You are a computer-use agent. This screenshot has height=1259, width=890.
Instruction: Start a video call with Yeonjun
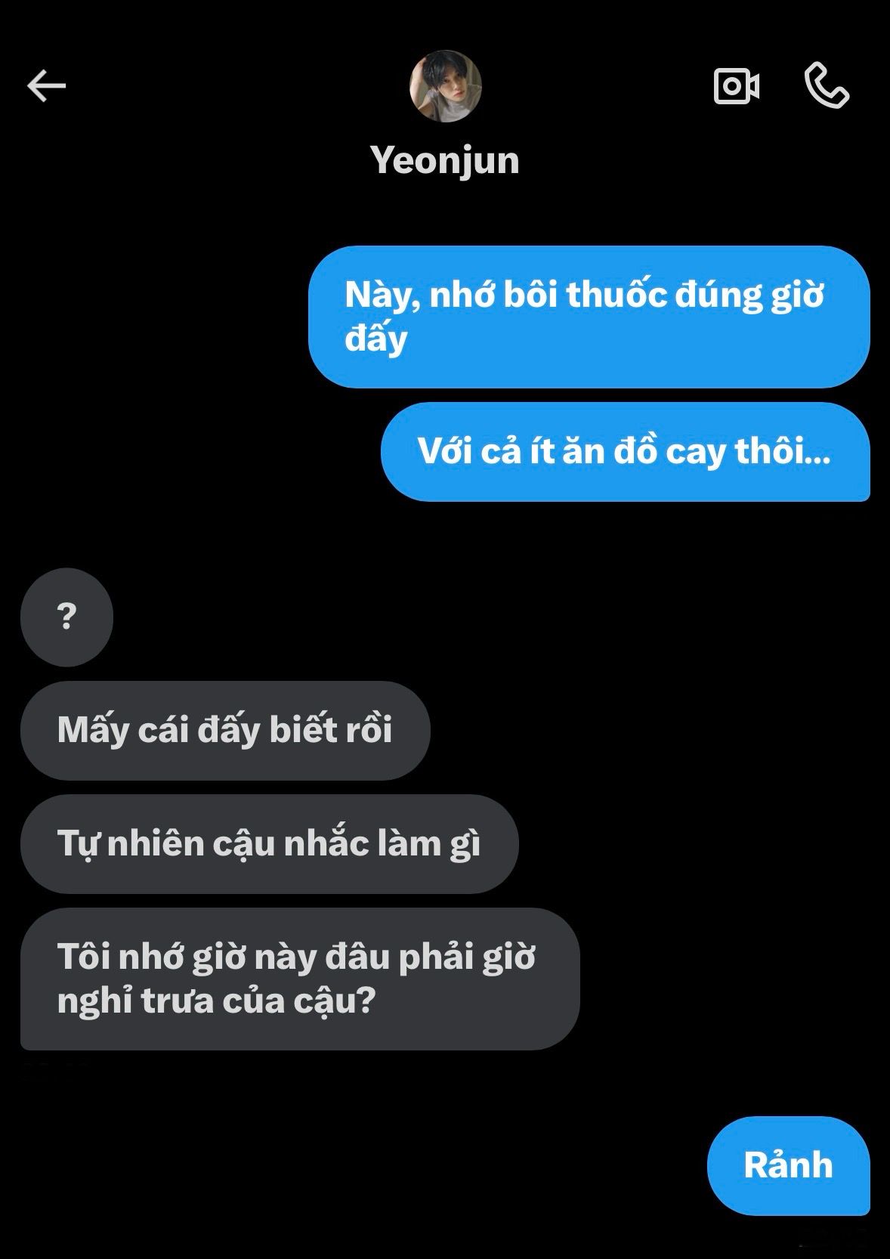737,86
